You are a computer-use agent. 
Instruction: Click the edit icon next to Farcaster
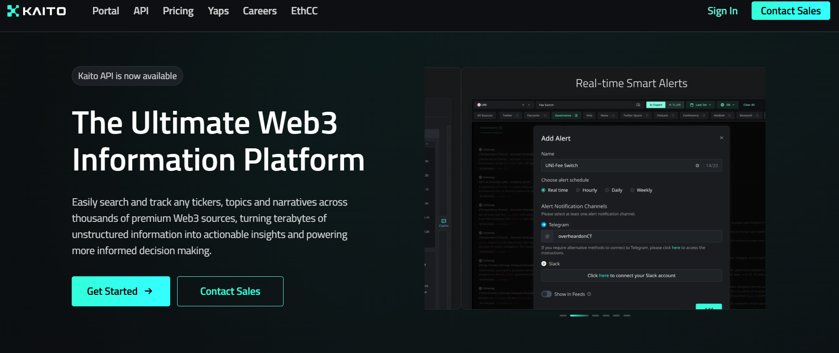[x=545, y=116]
